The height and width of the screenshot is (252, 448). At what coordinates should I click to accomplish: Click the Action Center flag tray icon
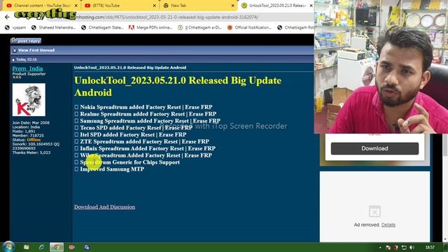388,247
